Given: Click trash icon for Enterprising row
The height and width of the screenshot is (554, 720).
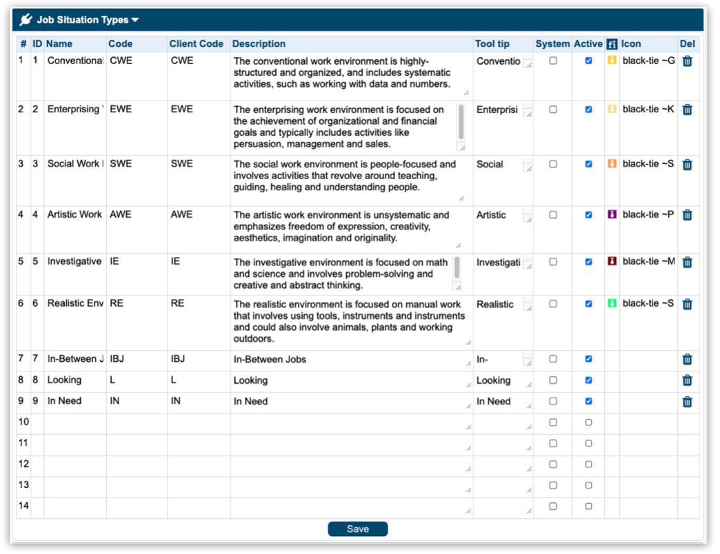Looking at the screenshot, I should click(x=687, y=110).
